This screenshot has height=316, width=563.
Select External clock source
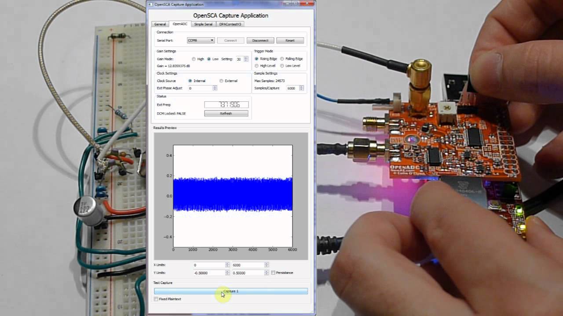(x=221, y=81)
